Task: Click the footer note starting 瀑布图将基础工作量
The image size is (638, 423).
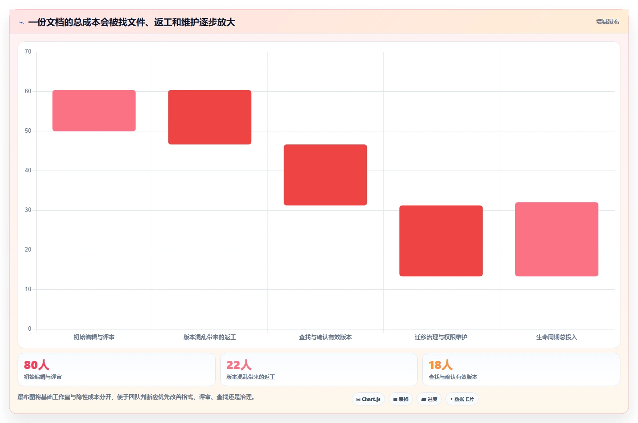Action: click(x=137, y=397)
